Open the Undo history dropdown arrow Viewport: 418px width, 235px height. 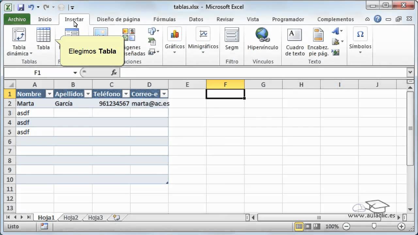38,7
